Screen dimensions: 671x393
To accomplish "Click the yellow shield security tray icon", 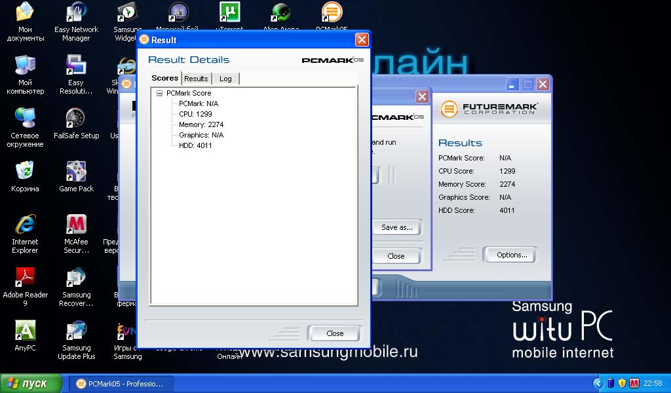I will (x=623, y=383).
